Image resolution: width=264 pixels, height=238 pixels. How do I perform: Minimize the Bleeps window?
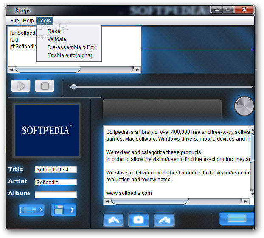tap(217, 10)
